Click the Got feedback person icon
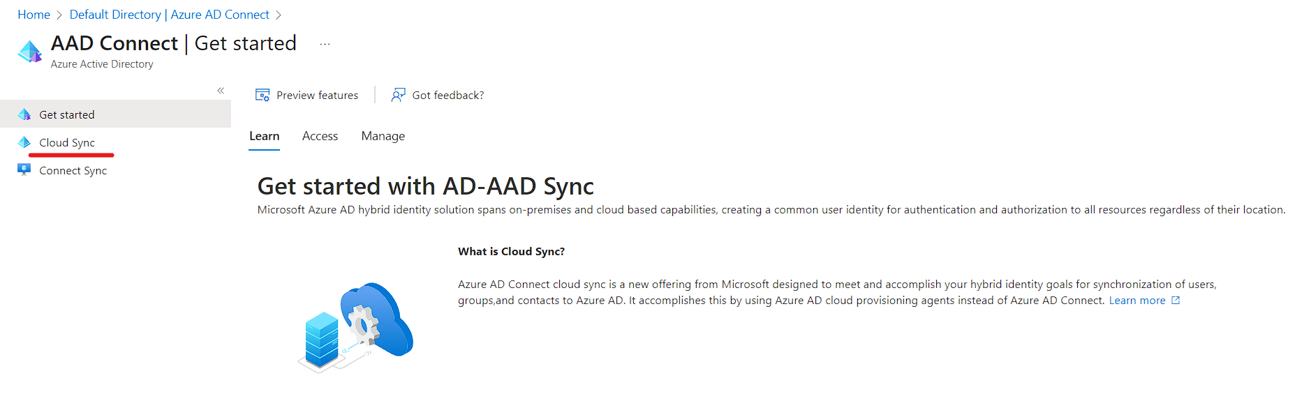Image resolution: width=1295 pixels, height=408 pixels. 397,94
